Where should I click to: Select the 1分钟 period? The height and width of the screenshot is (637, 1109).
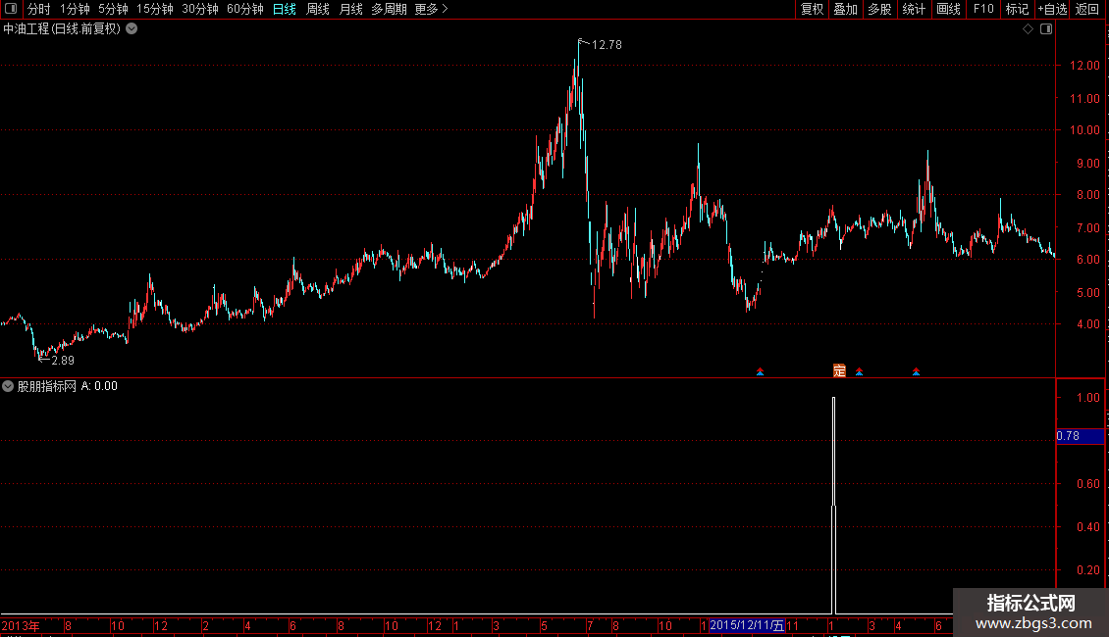pos(75,9)
